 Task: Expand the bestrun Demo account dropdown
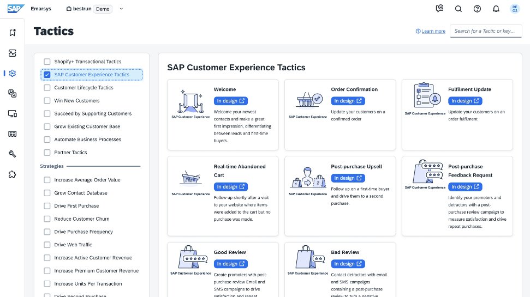pos(121,9)
